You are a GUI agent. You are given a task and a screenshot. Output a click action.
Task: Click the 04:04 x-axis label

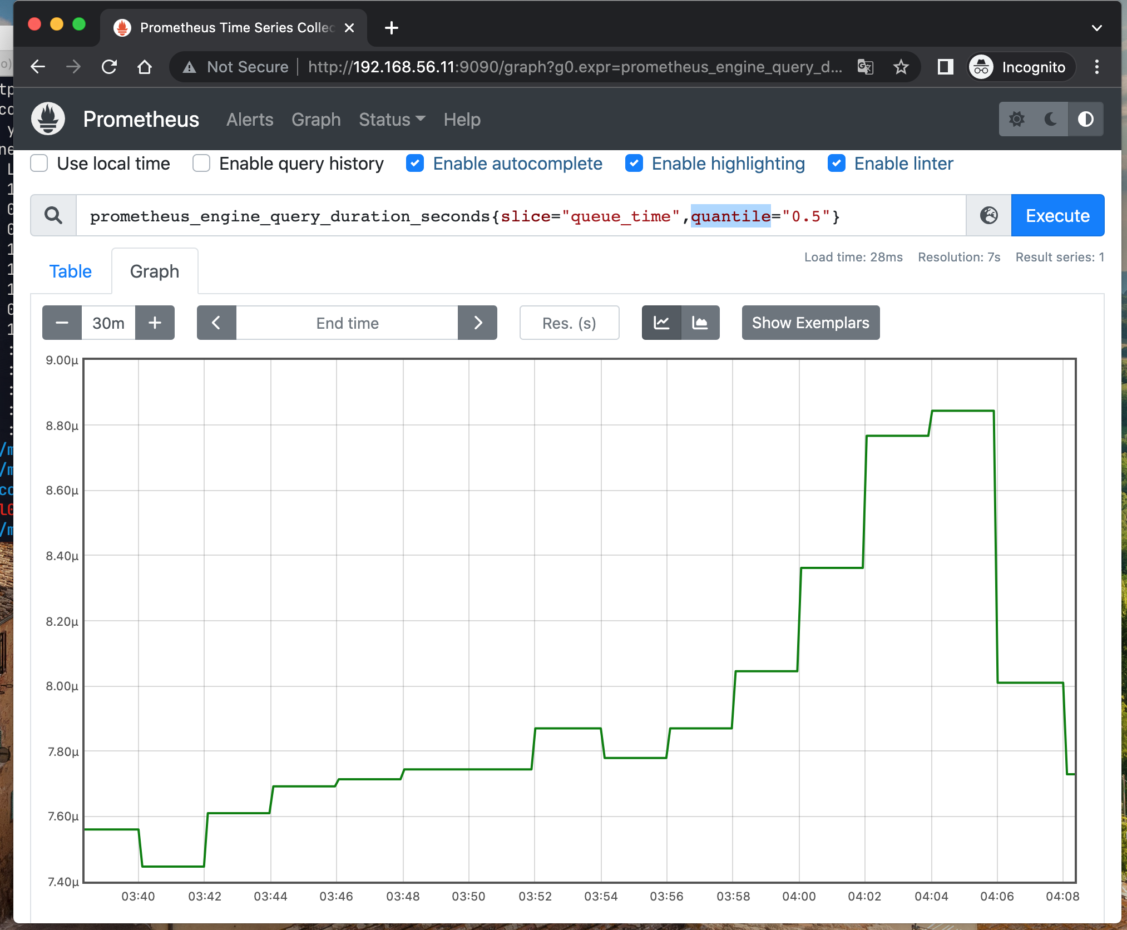pos(931,897)
